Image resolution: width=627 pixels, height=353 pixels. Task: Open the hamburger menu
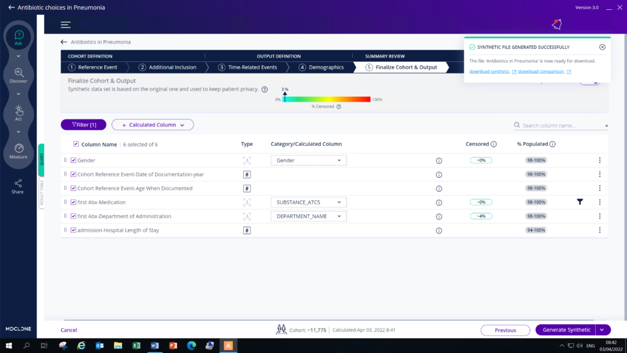[x=66, y=25]
